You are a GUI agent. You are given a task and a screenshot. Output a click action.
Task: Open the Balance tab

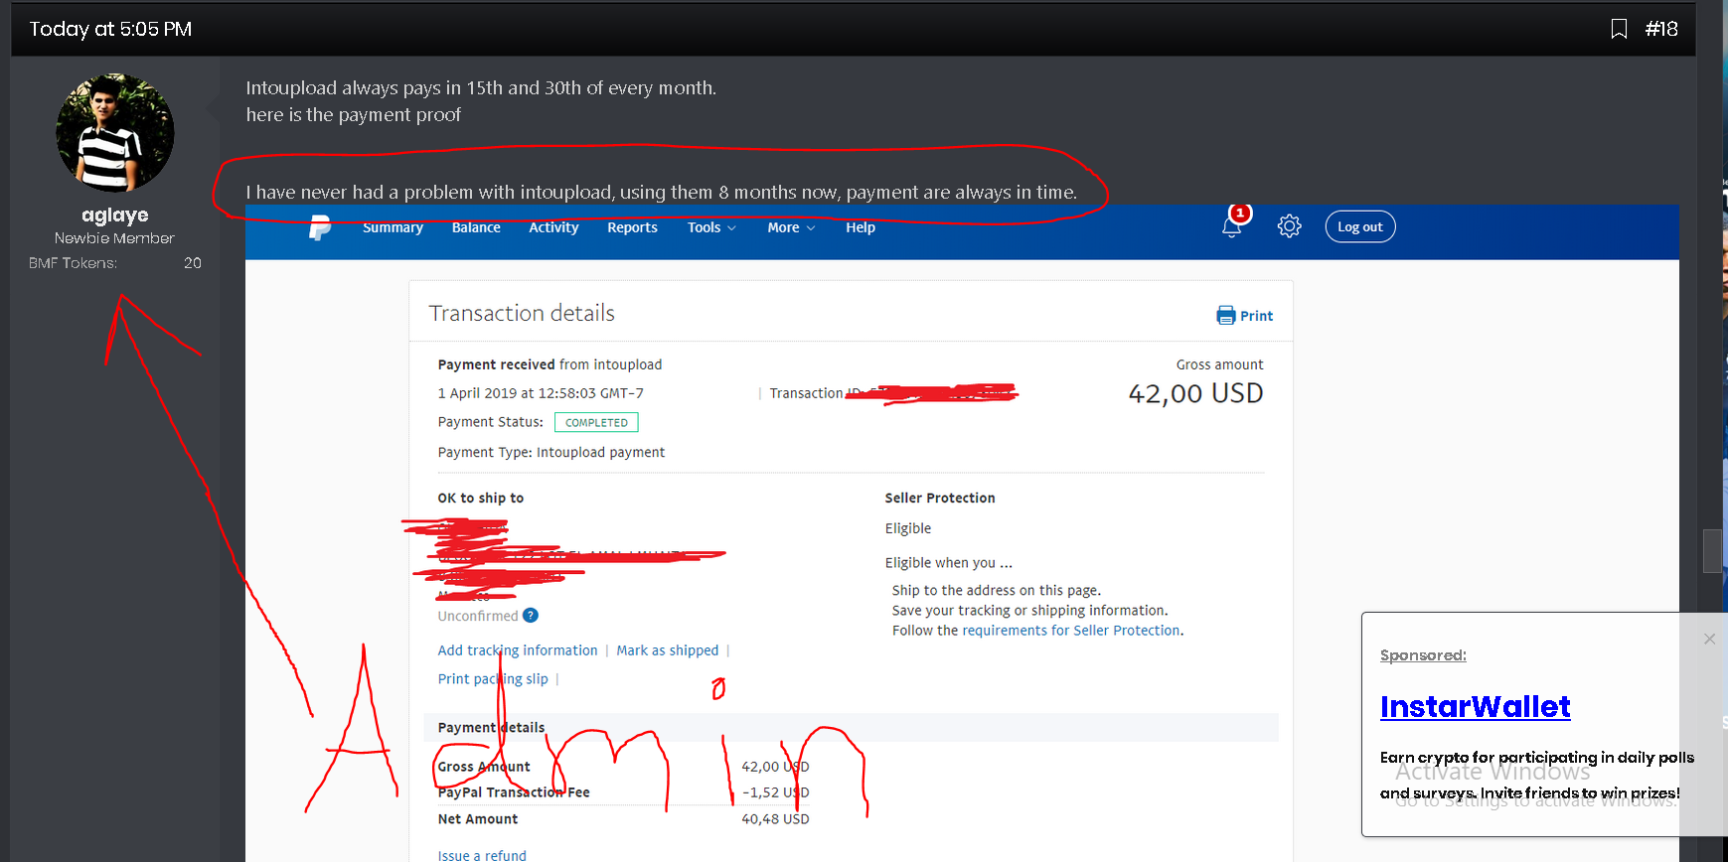click(476, 227)
